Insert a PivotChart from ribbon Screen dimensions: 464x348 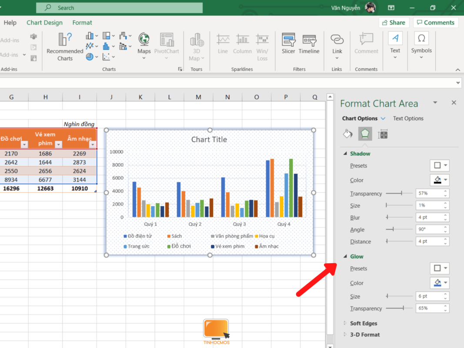coord(167,43)
